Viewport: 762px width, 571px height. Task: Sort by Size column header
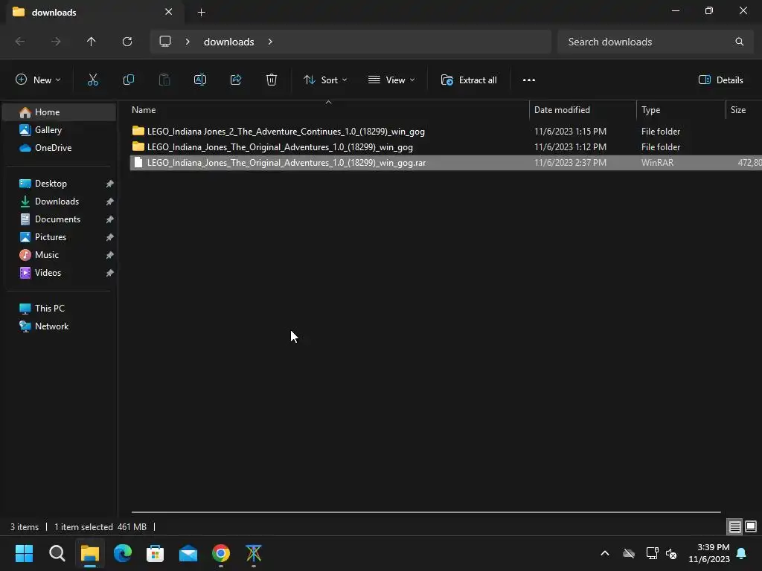743,110
